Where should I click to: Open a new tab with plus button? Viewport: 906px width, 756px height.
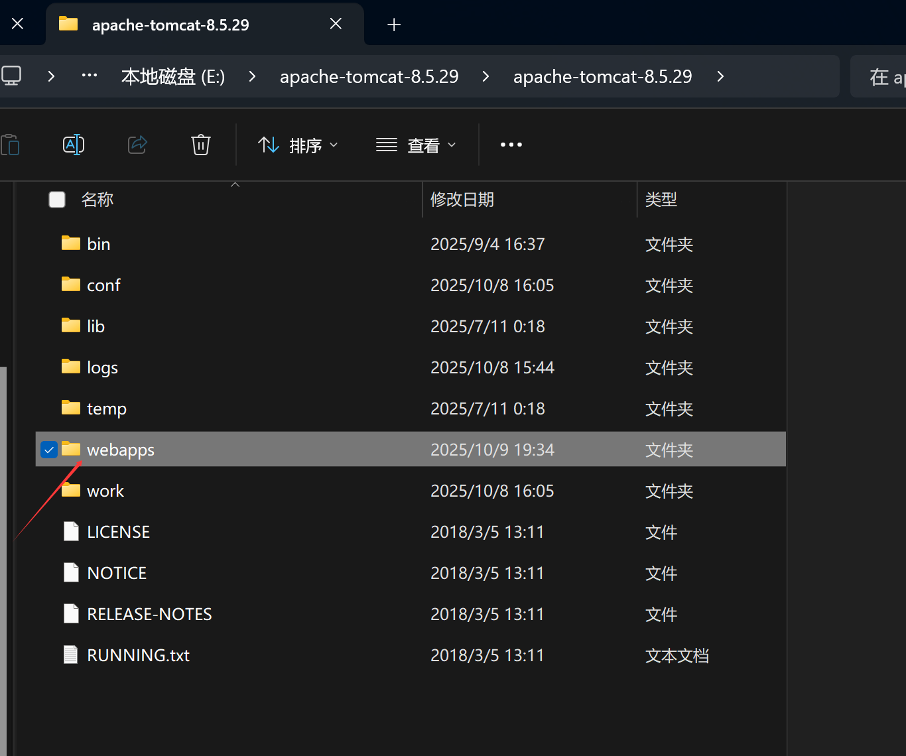tap(394, 25)
